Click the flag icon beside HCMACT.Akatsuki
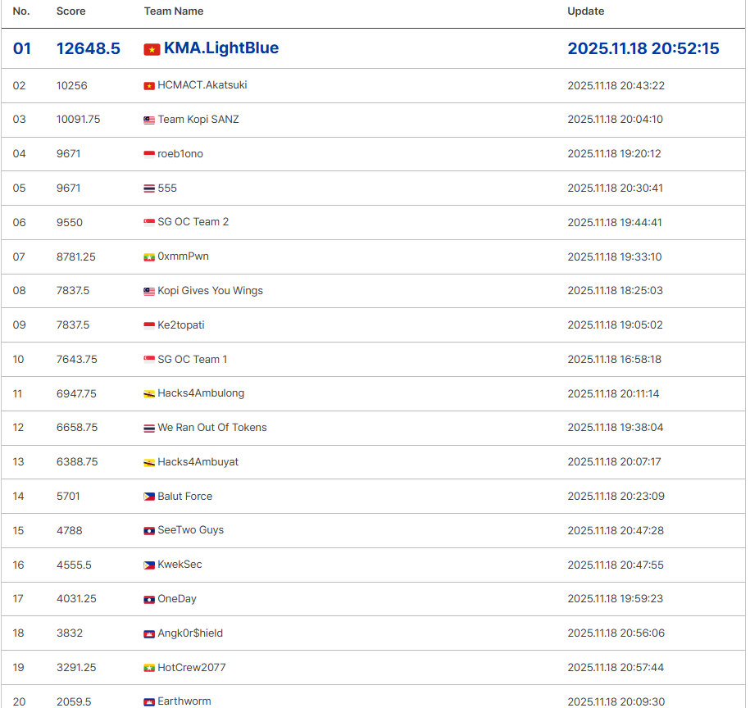Screen dimensions: 750x708 click(x=149, y=86)
